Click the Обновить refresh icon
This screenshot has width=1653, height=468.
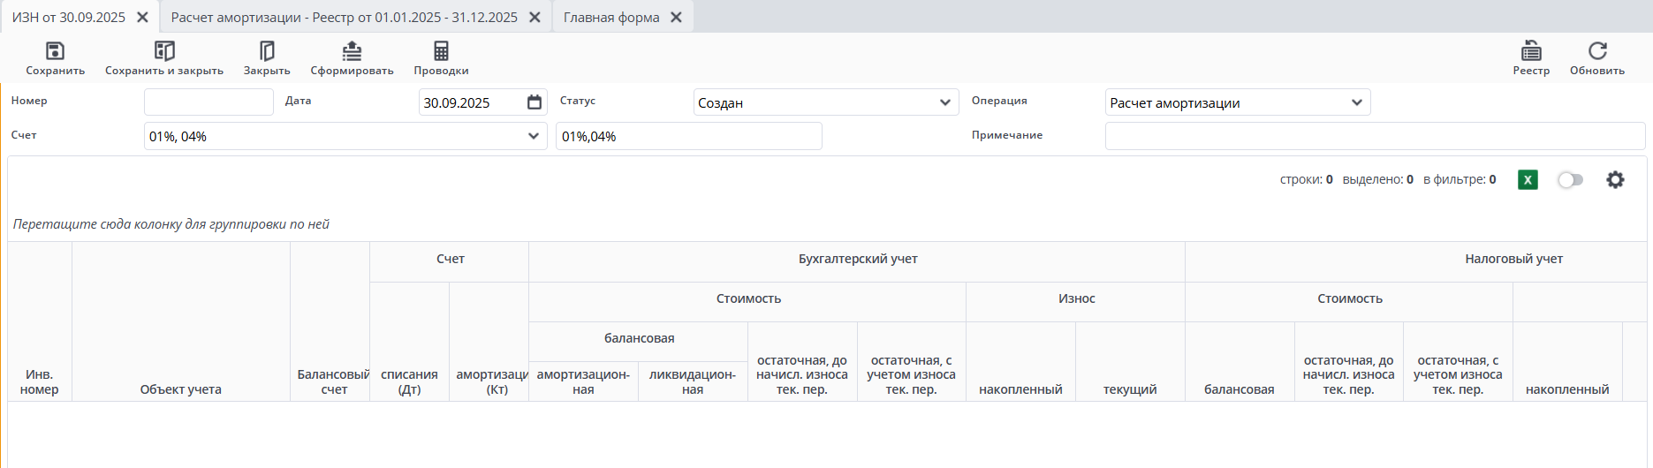tap(1597, 51)
